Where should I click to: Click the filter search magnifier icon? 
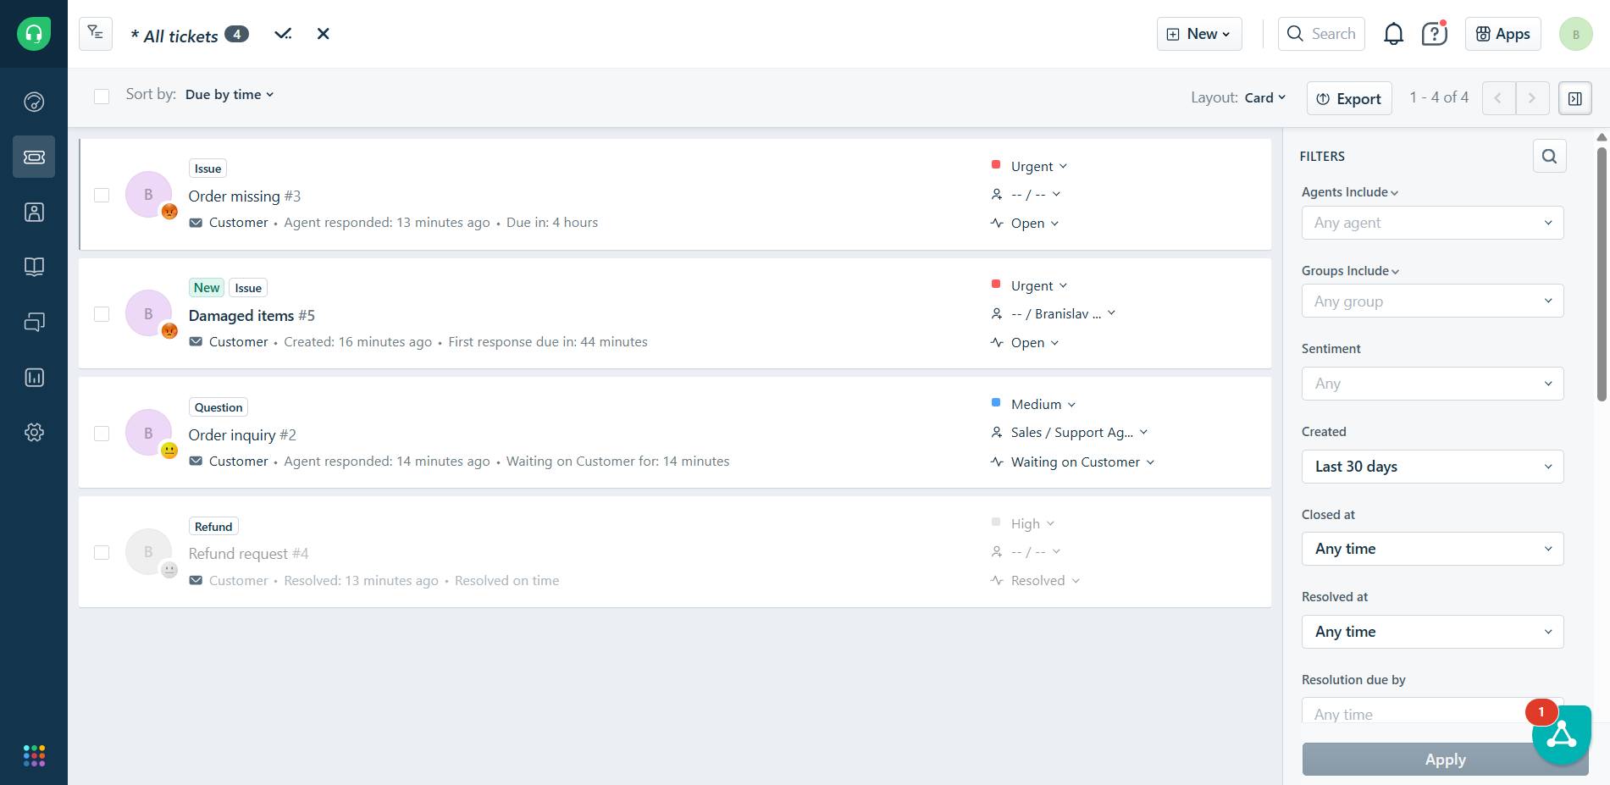pos(1549,156)
